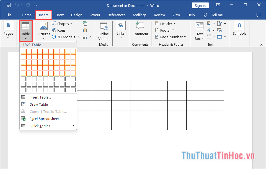Screen dimensions: 266x169
Task: Expand the Quick Parts dropdown arrow
Action: click(x=214, y=23)
